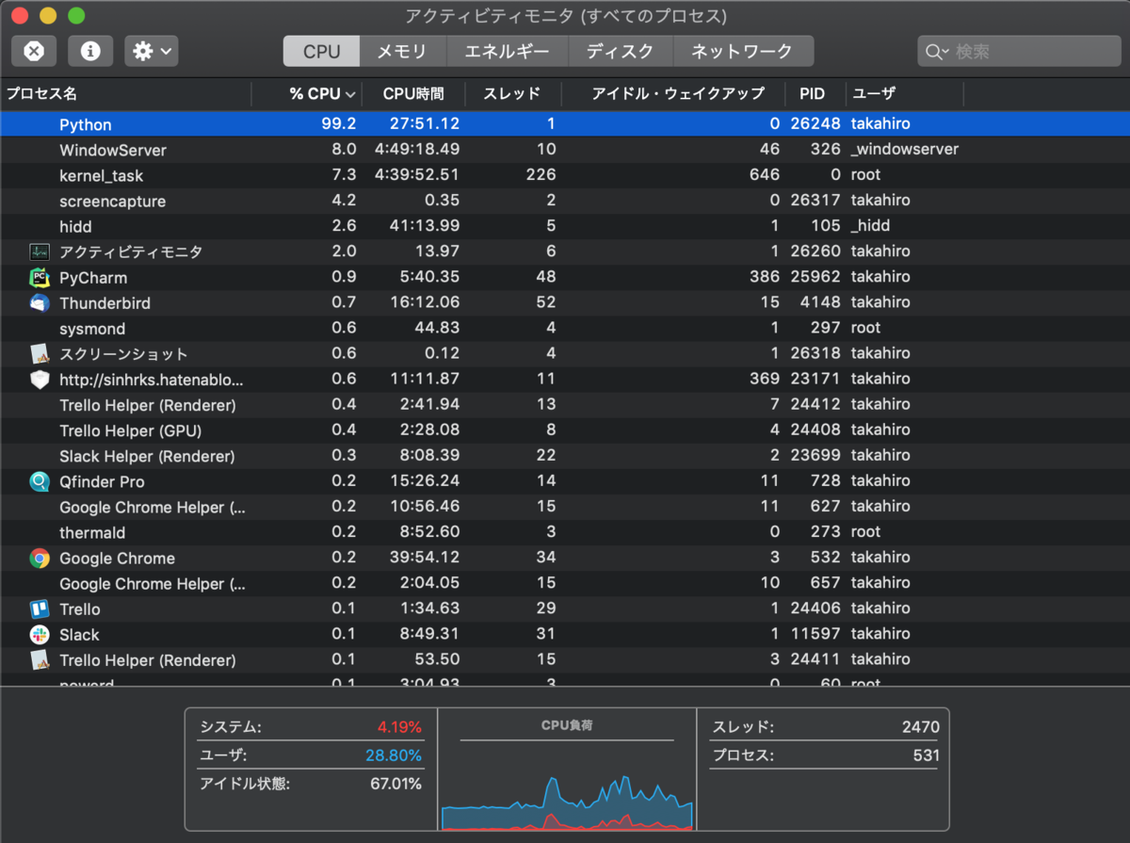The width and height of the screenshot is (1130, 843).
Task: Click the ユーザ 28.80% value
Action: [x=393, y=755]
